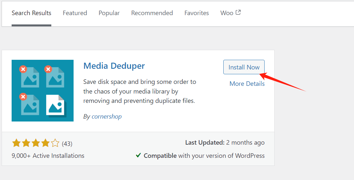Click the empty fifth rating star
This screenshot has width=354, height=180.
click(55, 143)
